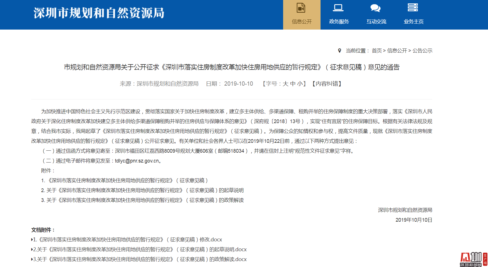Open the 业务主页 navigation tab
The width and height of the screenshot is (488, 267).
pyautogui.click(x=413, y=21)
